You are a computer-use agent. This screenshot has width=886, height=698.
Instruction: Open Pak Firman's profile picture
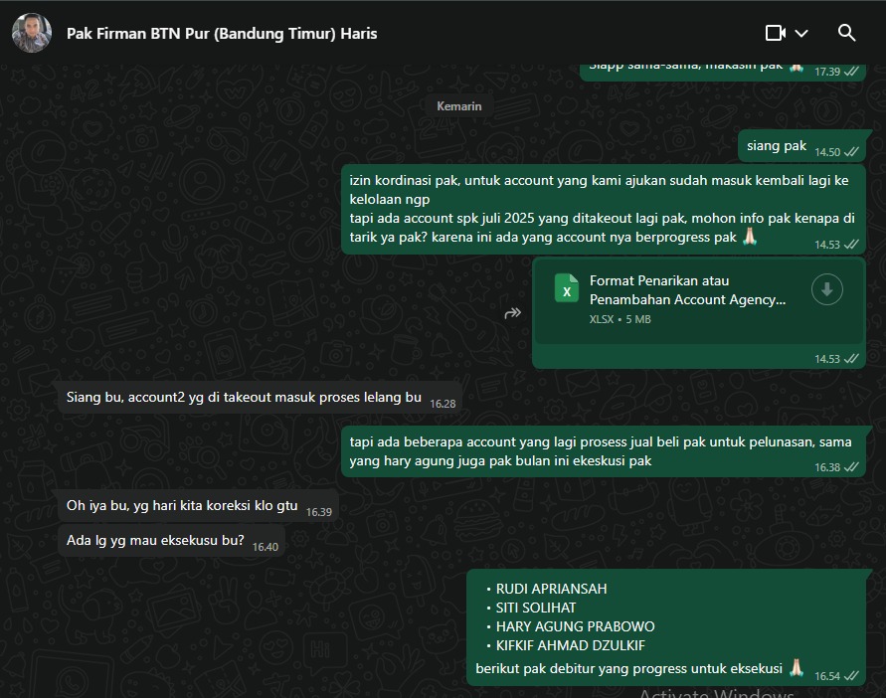coord(32,33)
